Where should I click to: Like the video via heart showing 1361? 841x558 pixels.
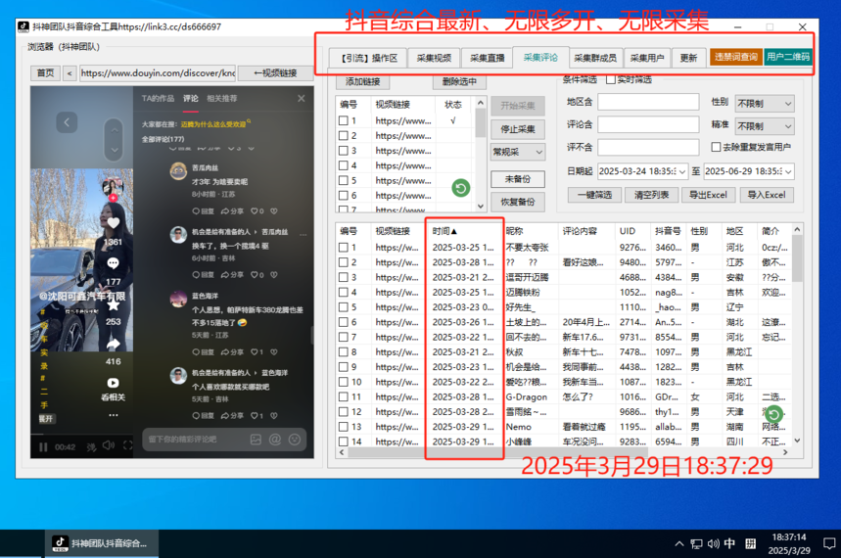pos(114,223)
